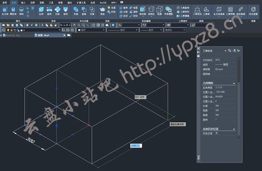Click the Loft (放样) tool
The height and width of the screenshot is (171, 262).
click(x=65, y=11)
